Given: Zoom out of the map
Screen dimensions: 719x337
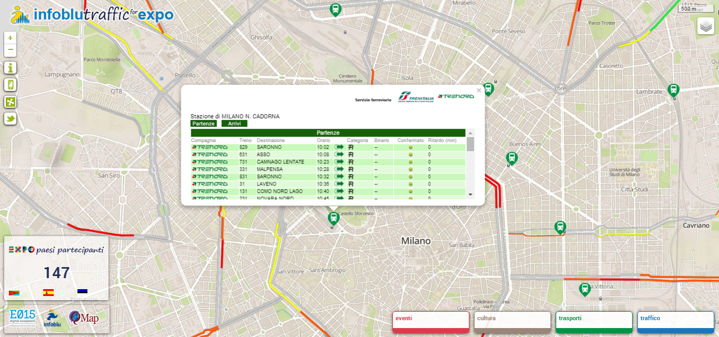Looking at the screenshot, I should coord(10,50).
